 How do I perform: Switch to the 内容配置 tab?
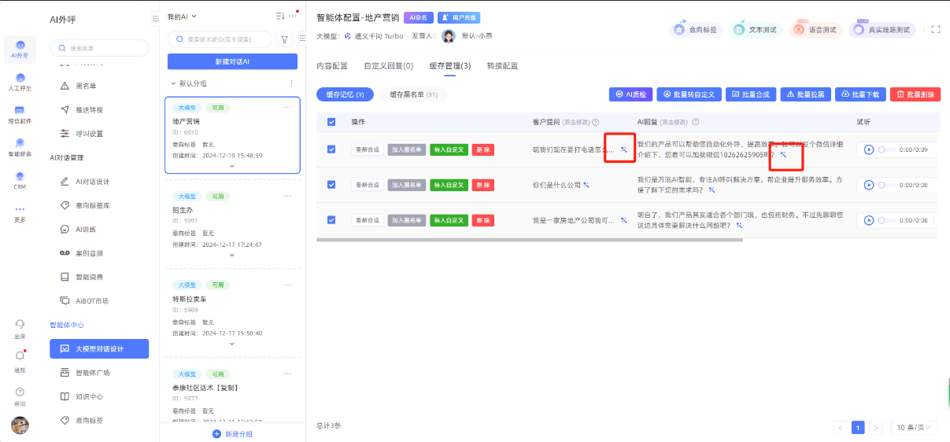pos(331,66)
